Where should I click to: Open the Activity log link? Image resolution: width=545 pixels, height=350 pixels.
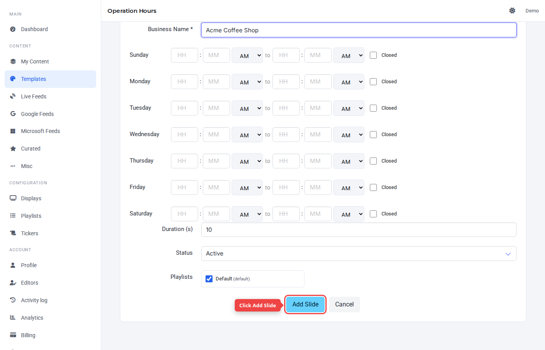pos(50,300)
